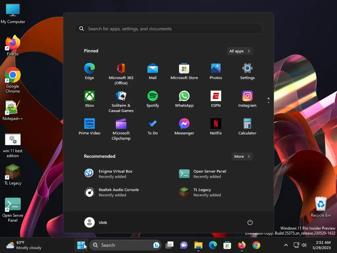Open File Explorer from taskbar
This screenshot has height=253, width=337.
pyautogui.click(x=198, y=245)
